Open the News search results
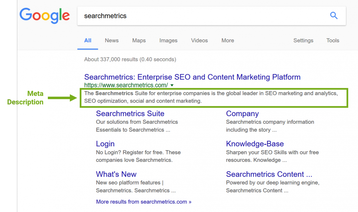The height and width of the screenshot is (212, 358). (111, 40)
